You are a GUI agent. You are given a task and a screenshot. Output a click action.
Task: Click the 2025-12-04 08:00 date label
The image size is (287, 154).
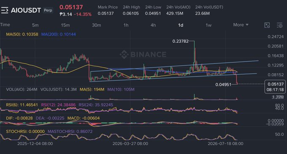click(35, 143)
